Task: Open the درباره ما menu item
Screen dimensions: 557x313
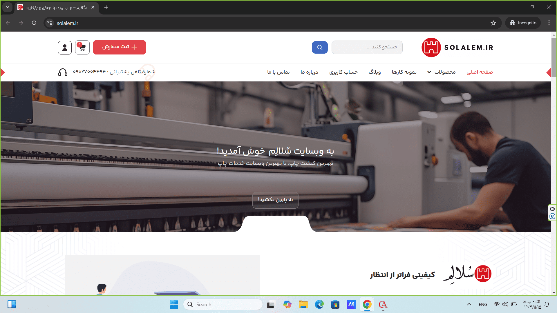Action: (x=309, y=72)
